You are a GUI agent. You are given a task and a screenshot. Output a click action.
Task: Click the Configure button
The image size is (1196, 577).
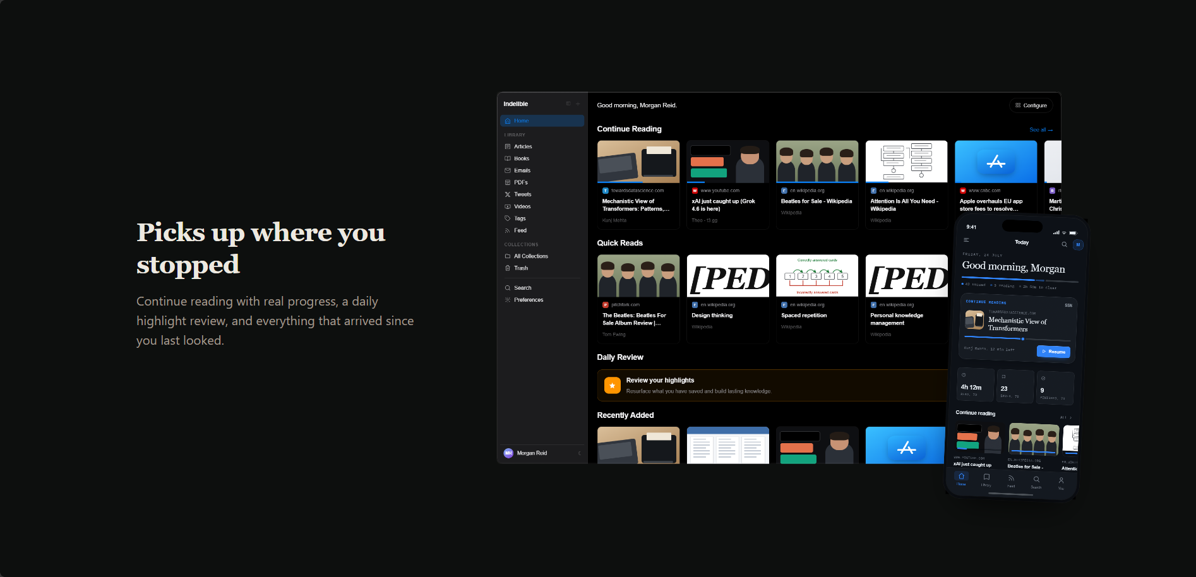coord(1031,105)
